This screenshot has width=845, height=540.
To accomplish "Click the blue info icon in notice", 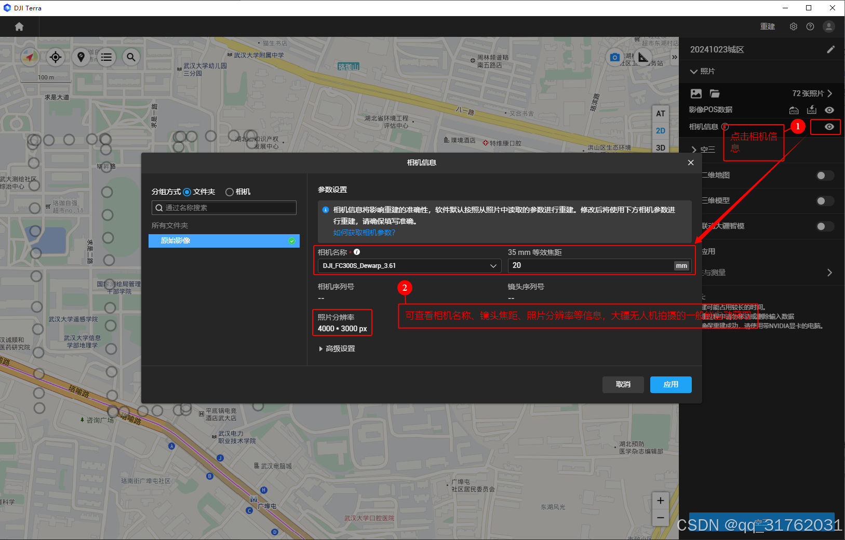I will coord(326,210).
